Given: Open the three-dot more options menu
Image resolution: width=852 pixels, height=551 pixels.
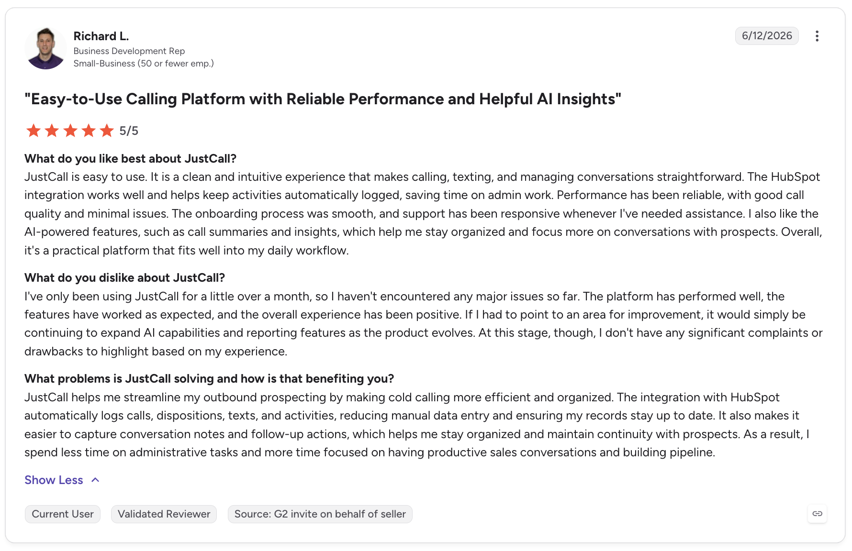Looking at the screenshot, I should pos(817,36).
